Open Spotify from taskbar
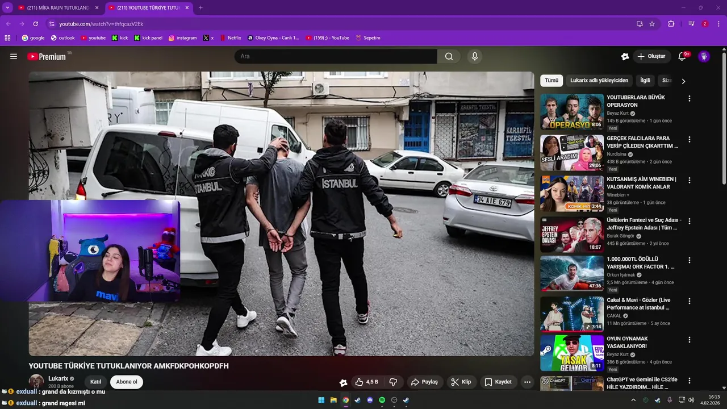Screen dimensions: 727x409 (x=382, y=400)
